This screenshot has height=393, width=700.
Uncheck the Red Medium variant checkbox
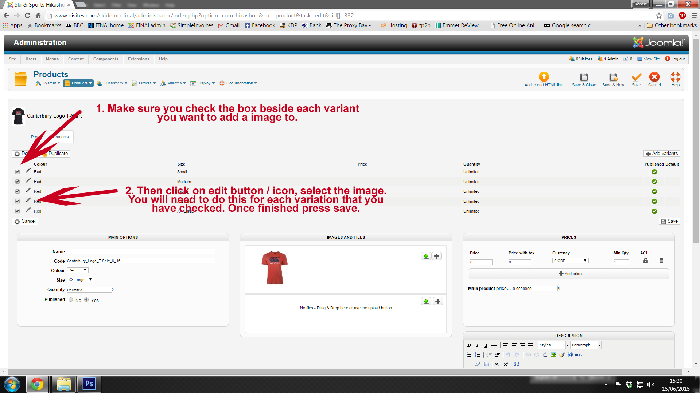[17, 182]
